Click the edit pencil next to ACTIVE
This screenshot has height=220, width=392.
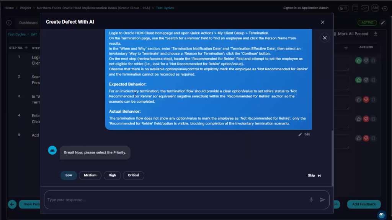383,23
